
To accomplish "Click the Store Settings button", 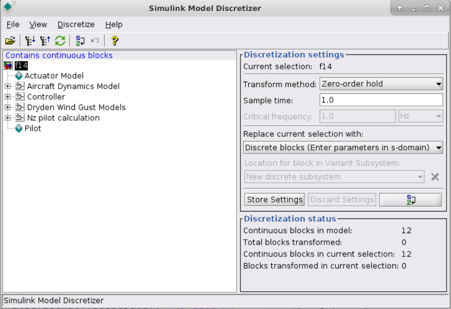I will [275, 200].
